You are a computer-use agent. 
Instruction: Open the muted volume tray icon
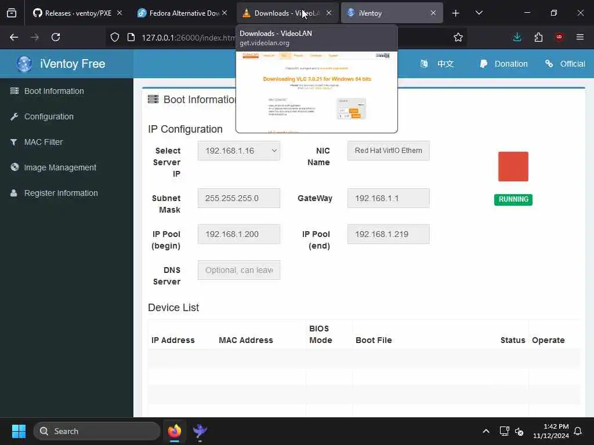tap(519, 431)
